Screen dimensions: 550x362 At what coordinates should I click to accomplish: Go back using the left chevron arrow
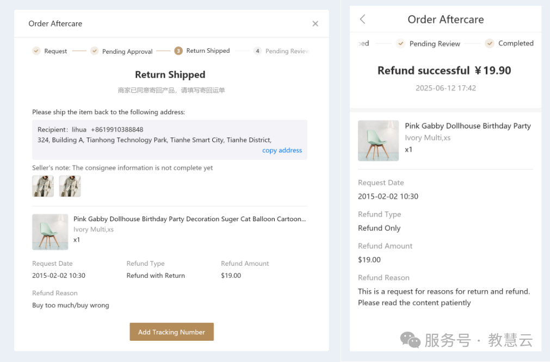point(363,19)
